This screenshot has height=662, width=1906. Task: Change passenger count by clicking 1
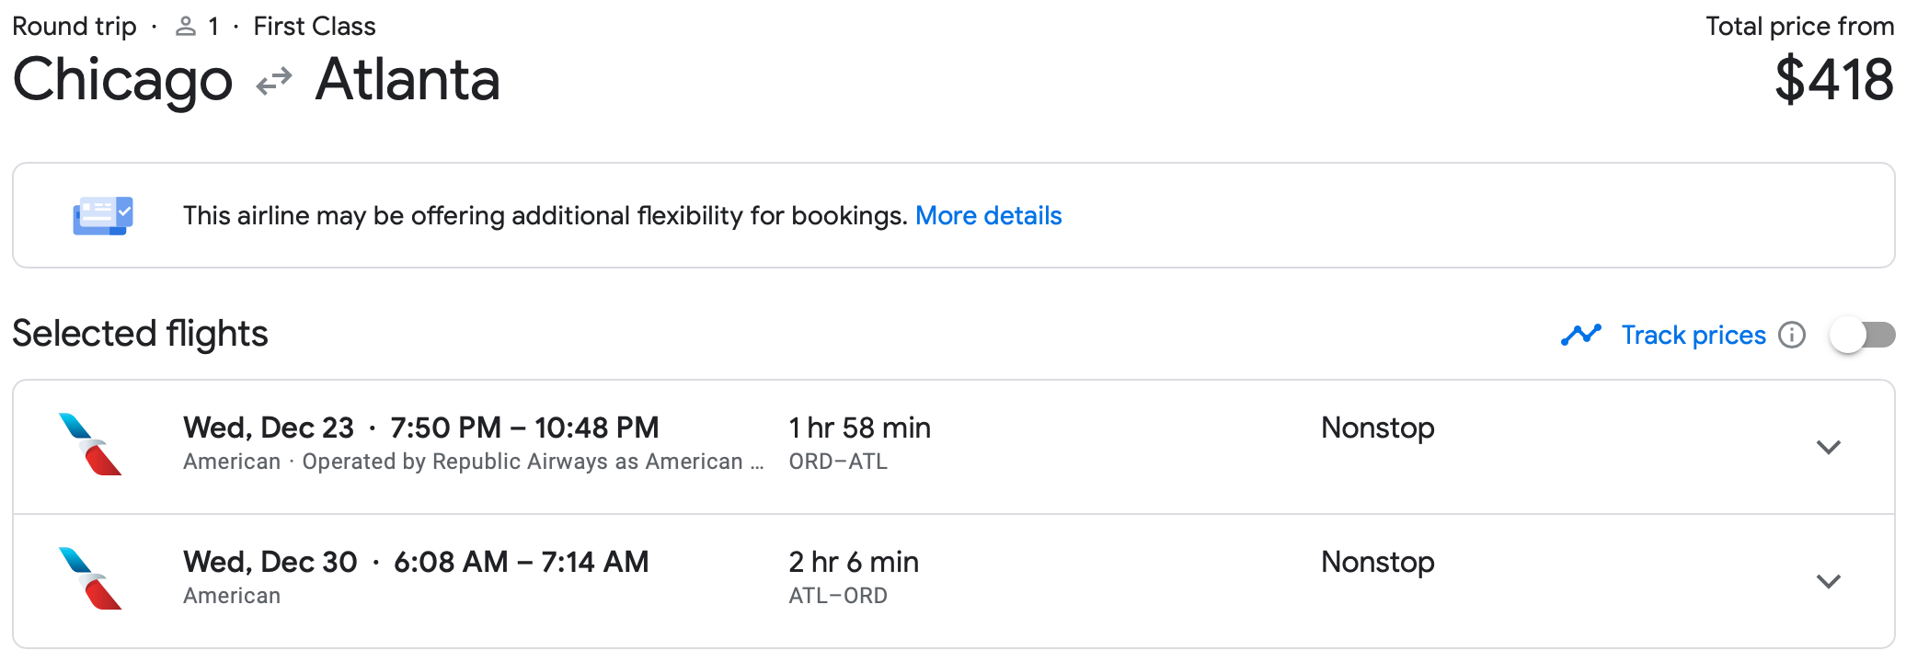213,25
